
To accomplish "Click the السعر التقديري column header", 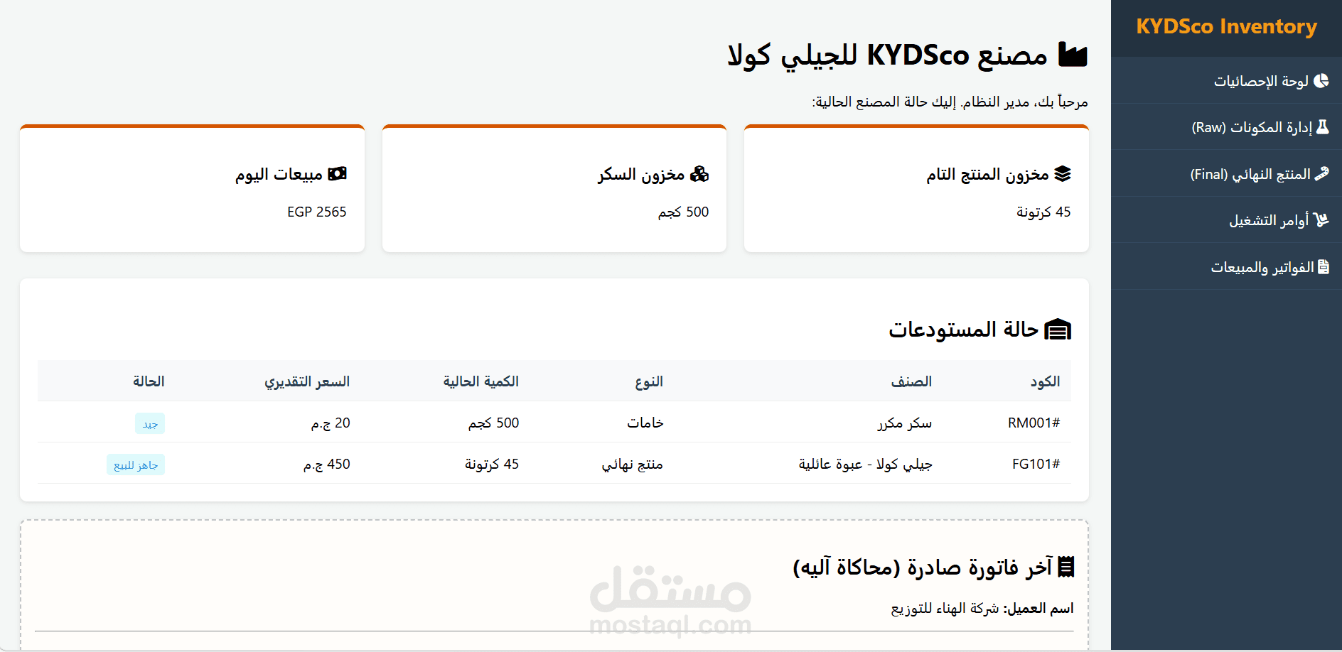I will pos(307,381).
